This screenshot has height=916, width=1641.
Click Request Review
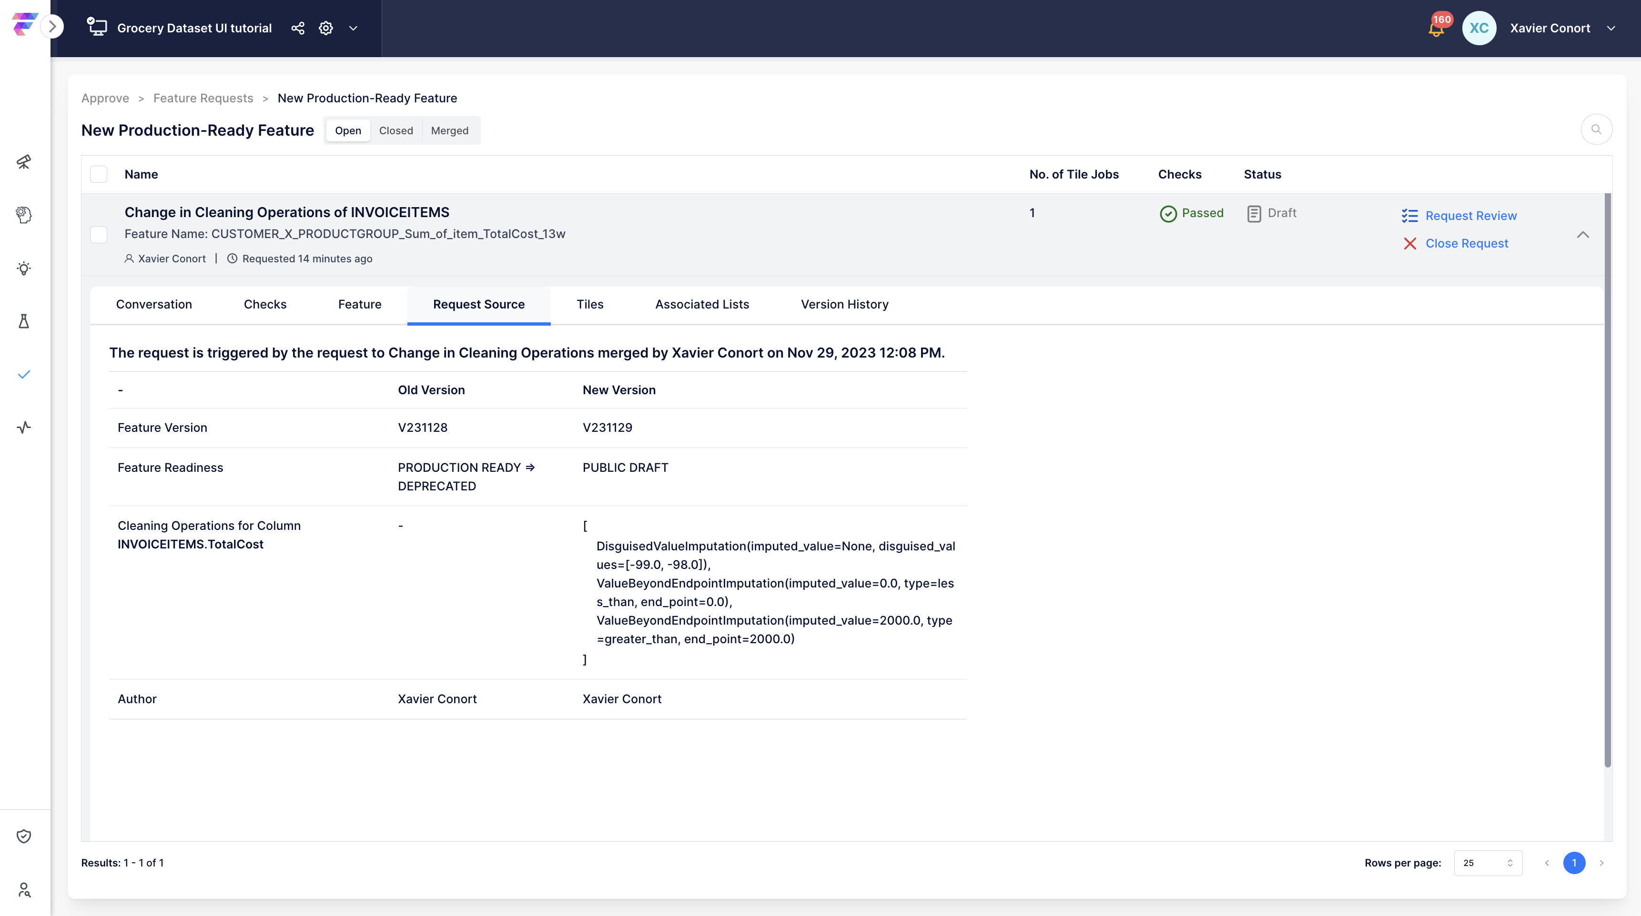1471,216
